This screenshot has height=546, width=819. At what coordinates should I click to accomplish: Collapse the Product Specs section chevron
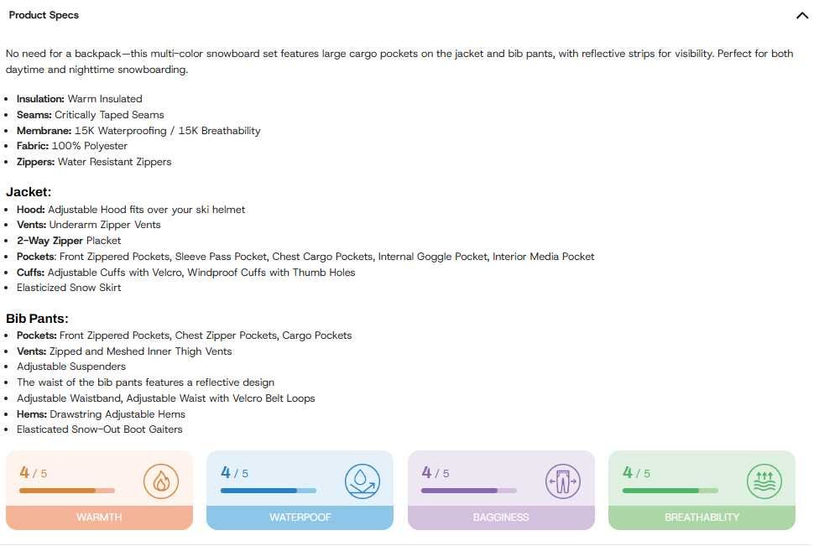point(801,15)
